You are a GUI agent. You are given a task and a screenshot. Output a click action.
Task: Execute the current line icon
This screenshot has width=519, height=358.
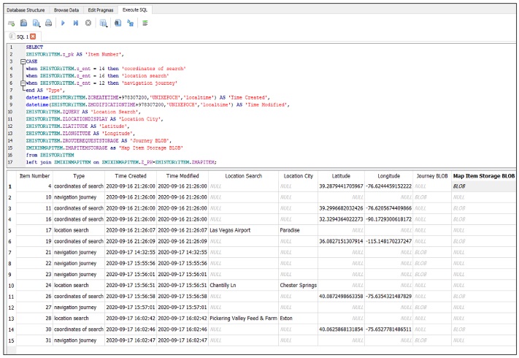pos(76,23)
